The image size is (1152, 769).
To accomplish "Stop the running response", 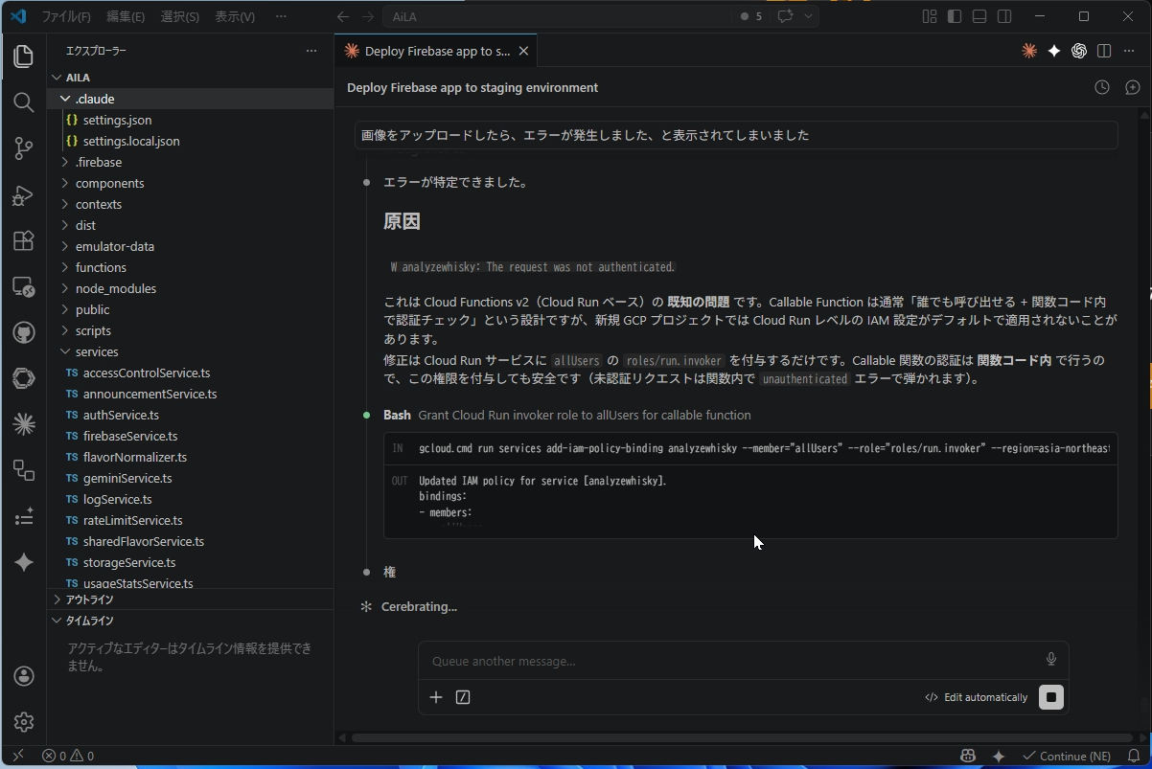I will coord(1051,697).
